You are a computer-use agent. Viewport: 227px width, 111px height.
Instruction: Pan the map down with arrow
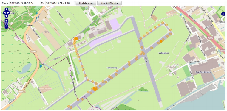(6, 16)
